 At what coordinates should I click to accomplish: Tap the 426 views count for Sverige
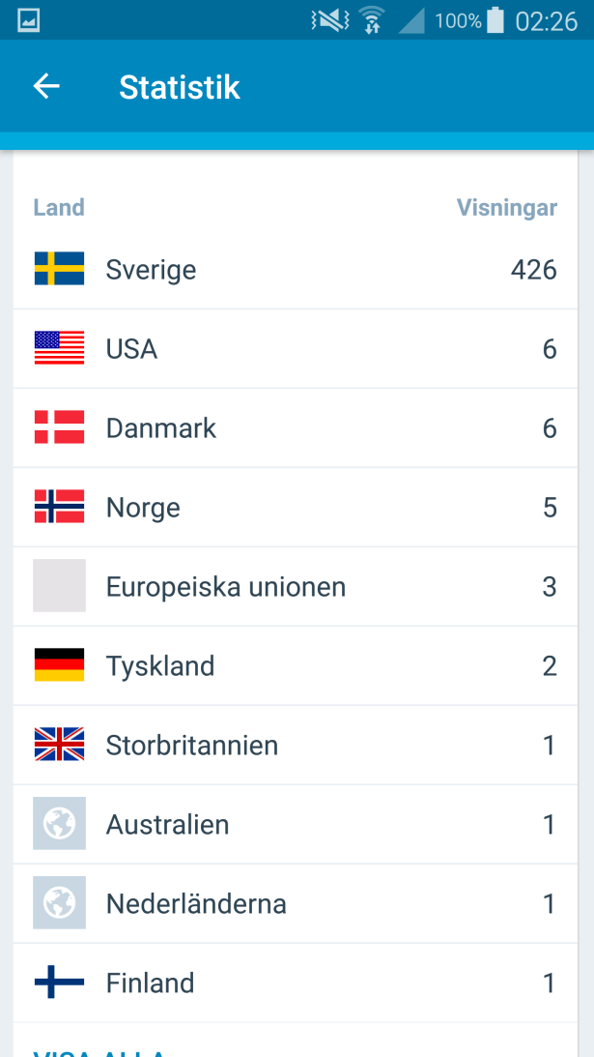click(x=533, y=270)
